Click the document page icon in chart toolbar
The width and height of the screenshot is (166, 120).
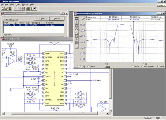click(77, 36)
